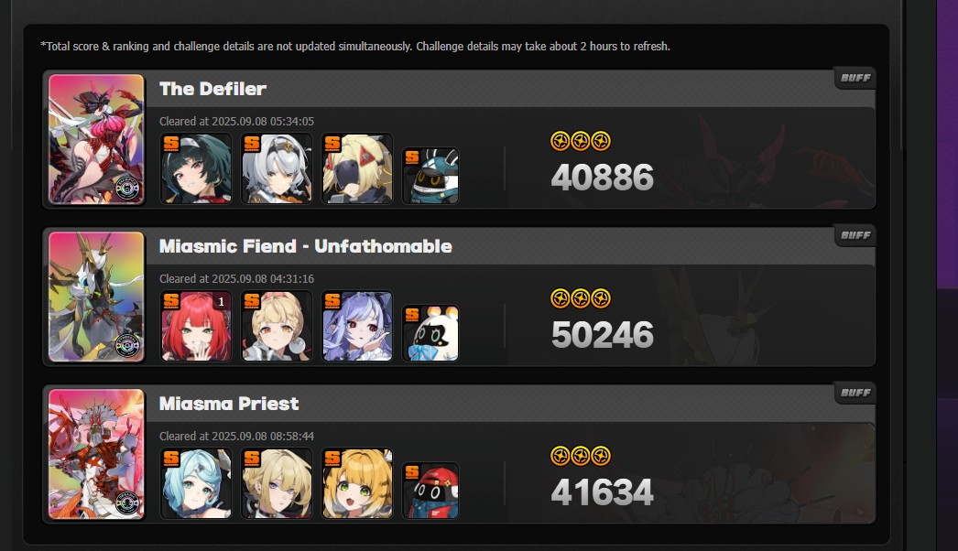
Task: Select the purple-haired agent in Miasmic Fiend team
Action: [x=357, y=326]
